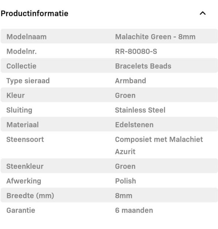Click the model number RR-80080-S
This screenshot has width=218, height=229.
point(136,52)
